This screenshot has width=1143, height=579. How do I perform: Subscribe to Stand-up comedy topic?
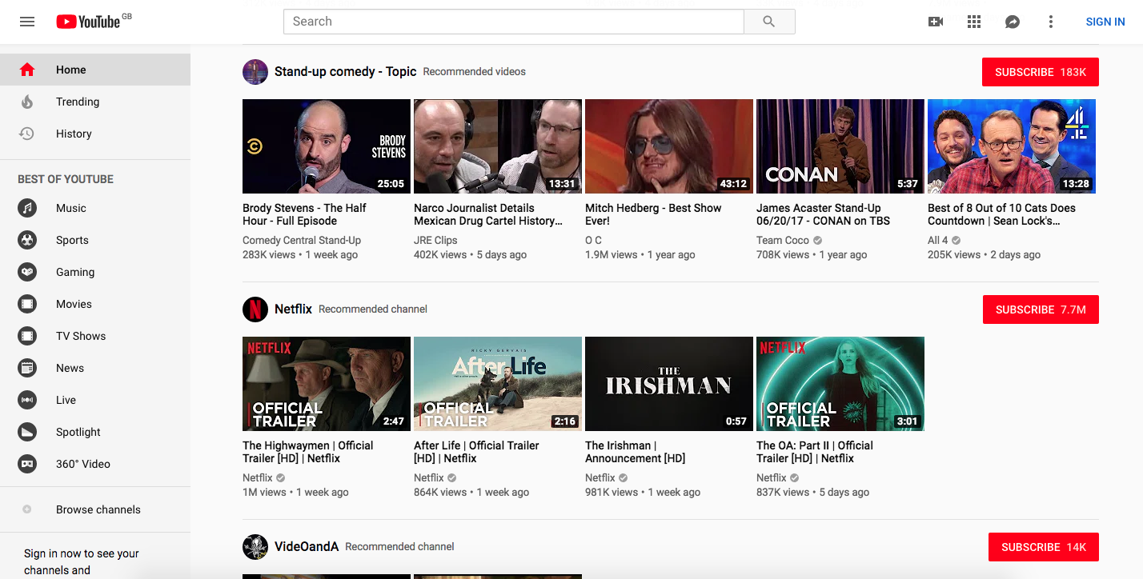click(x=1041, y=72)
